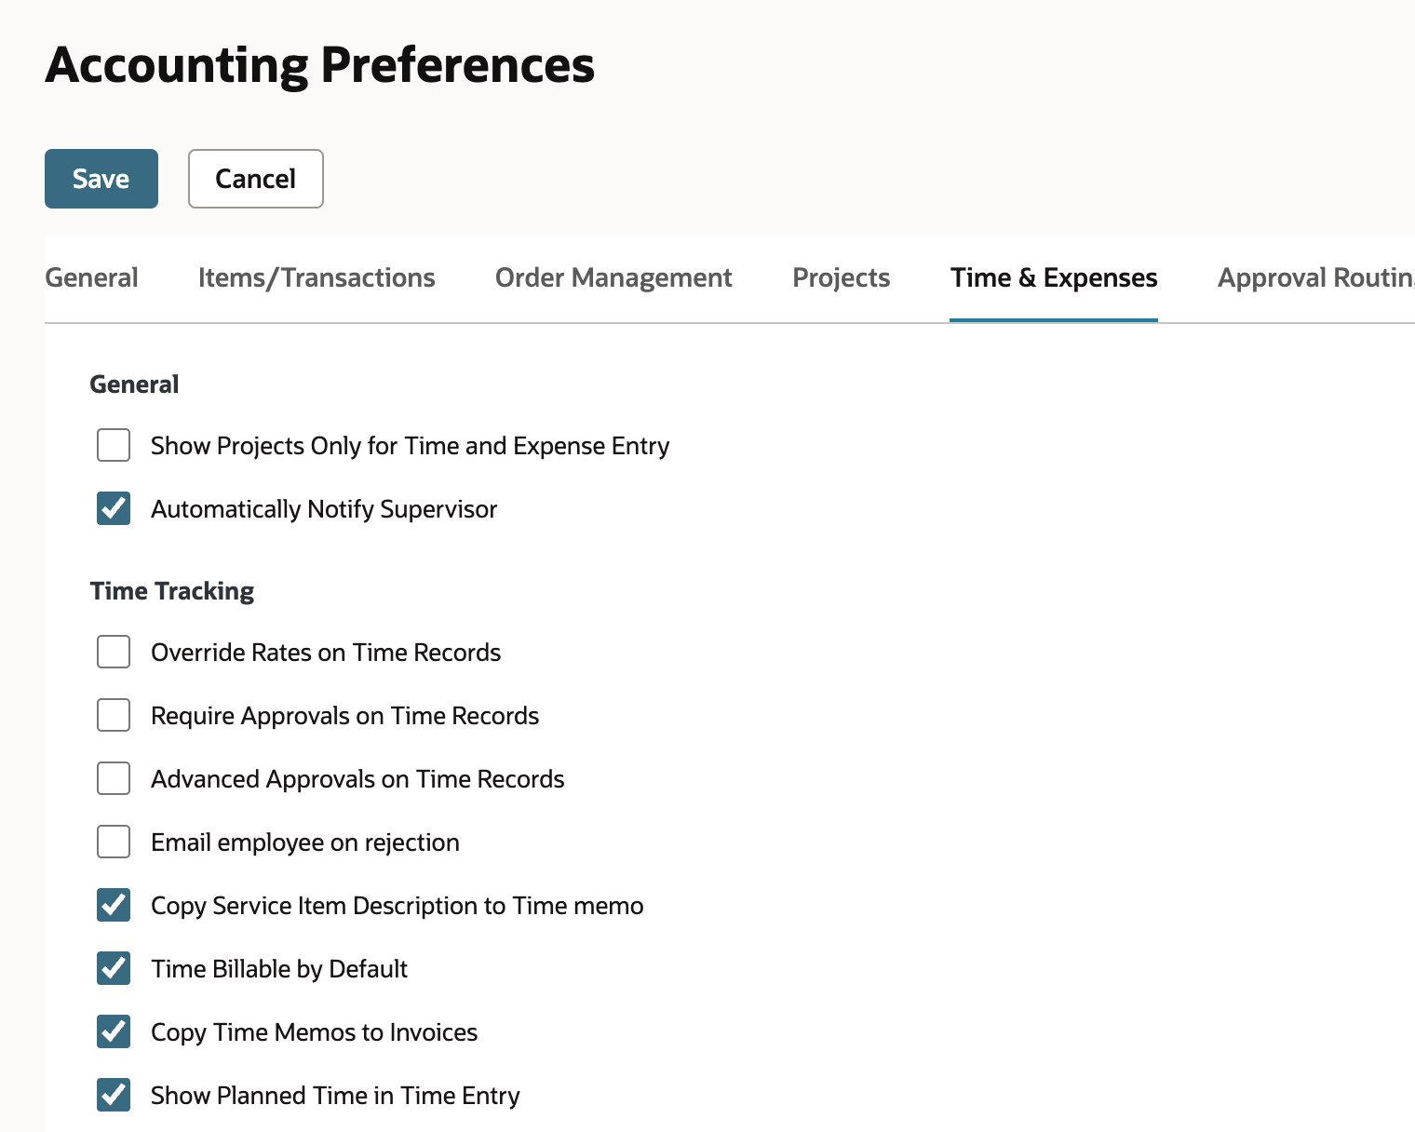Click the Cancel button
1415x1132 pixels.
[x=256, y=179]
